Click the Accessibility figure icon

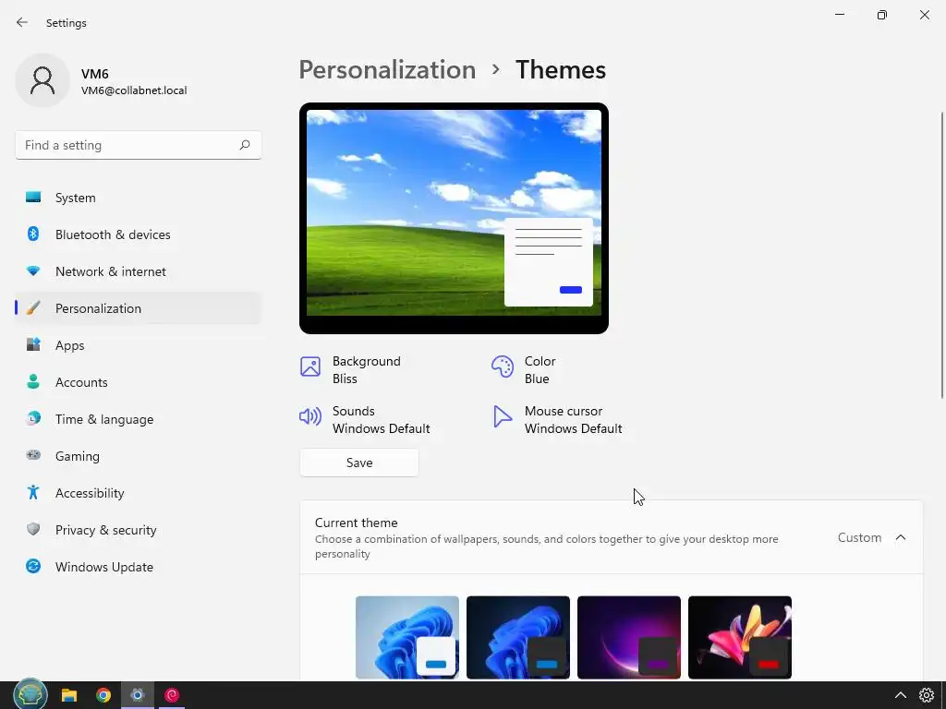pyautogui.click(x=33, y=493)
